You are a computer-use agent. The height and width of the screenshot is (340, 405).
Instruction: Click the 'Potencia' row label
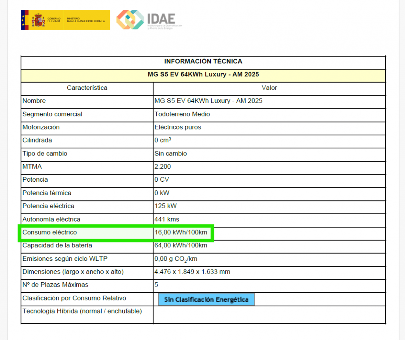pyautogui.click(x=35, y=180)
